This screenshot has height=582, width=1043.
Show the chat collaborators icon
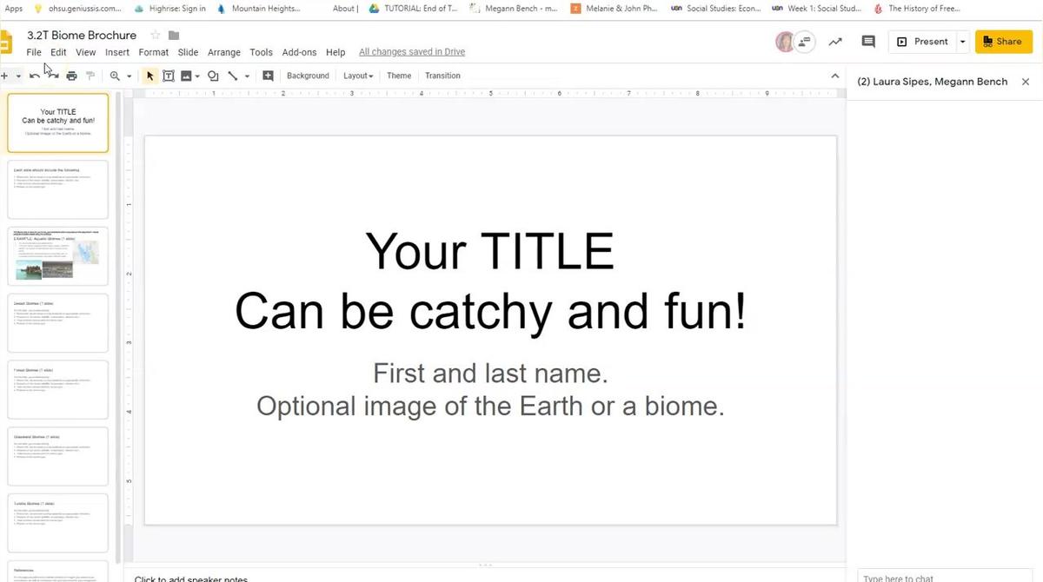(x=805, y=41)
